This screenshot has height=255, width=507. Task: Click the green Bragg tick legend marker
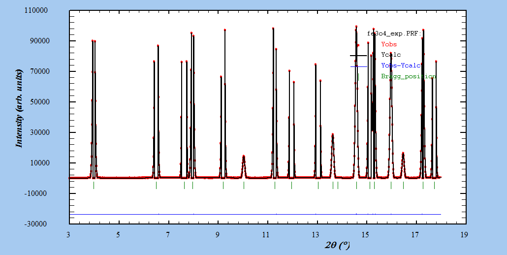358,77
